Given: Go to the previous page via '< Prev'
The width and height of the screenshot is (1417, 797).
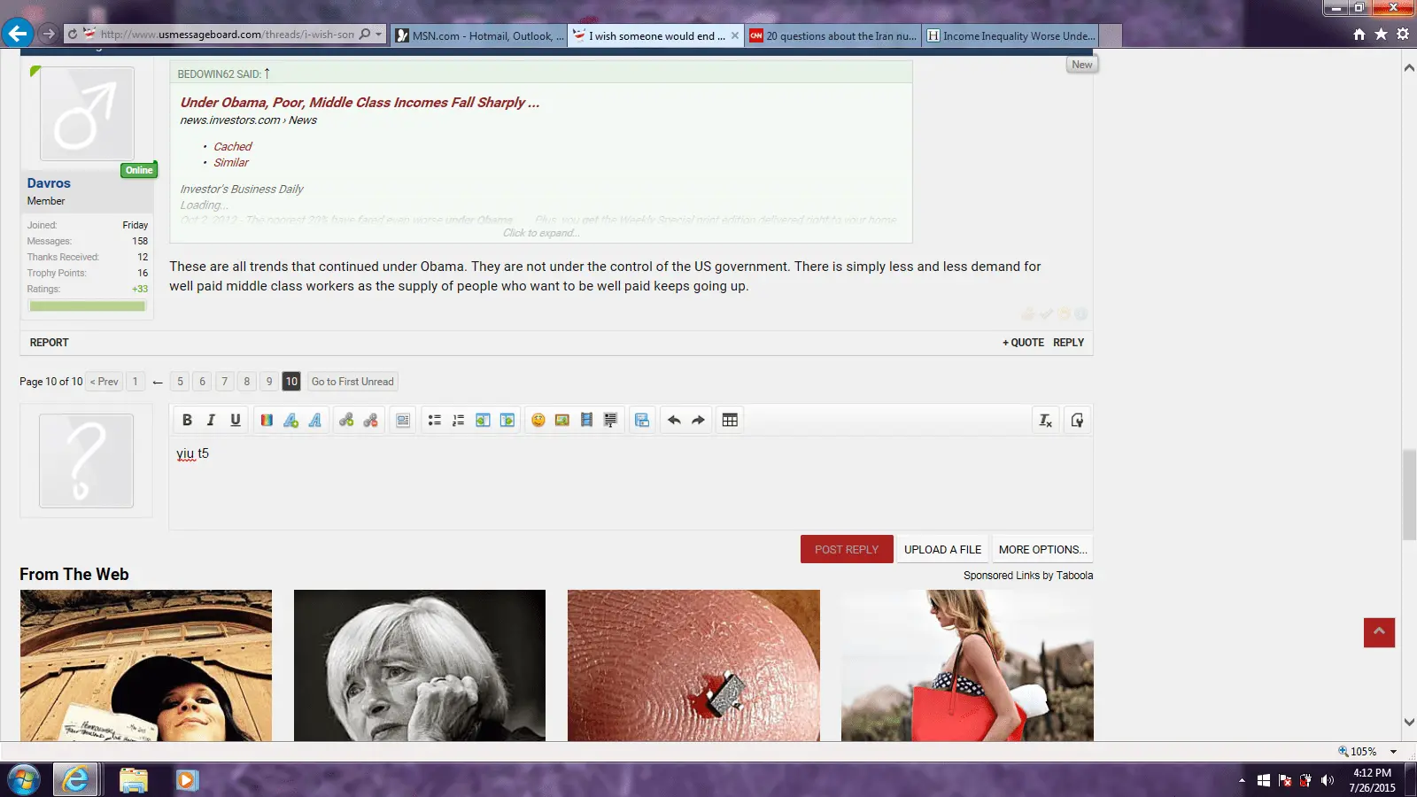Looking at the screenshot, I should click(x=105, y=382).
